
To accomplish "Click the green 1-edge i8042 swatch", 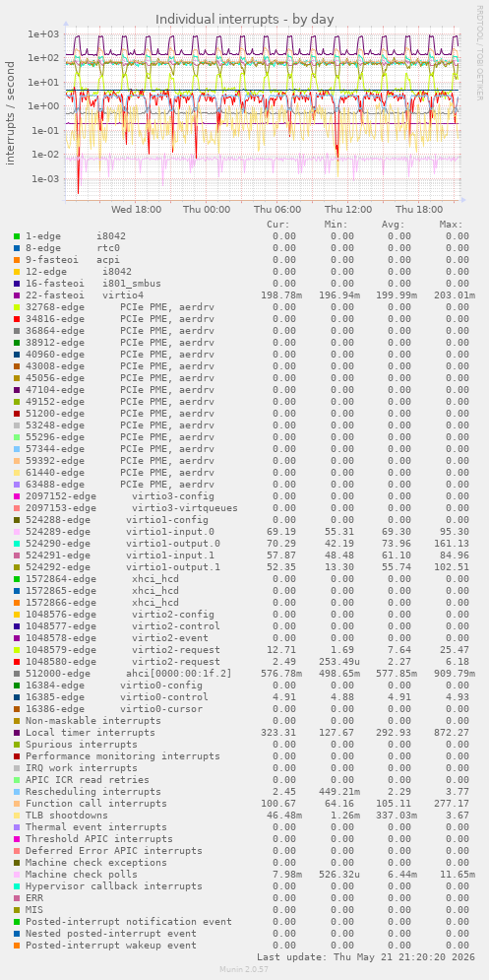I will 17,236.
